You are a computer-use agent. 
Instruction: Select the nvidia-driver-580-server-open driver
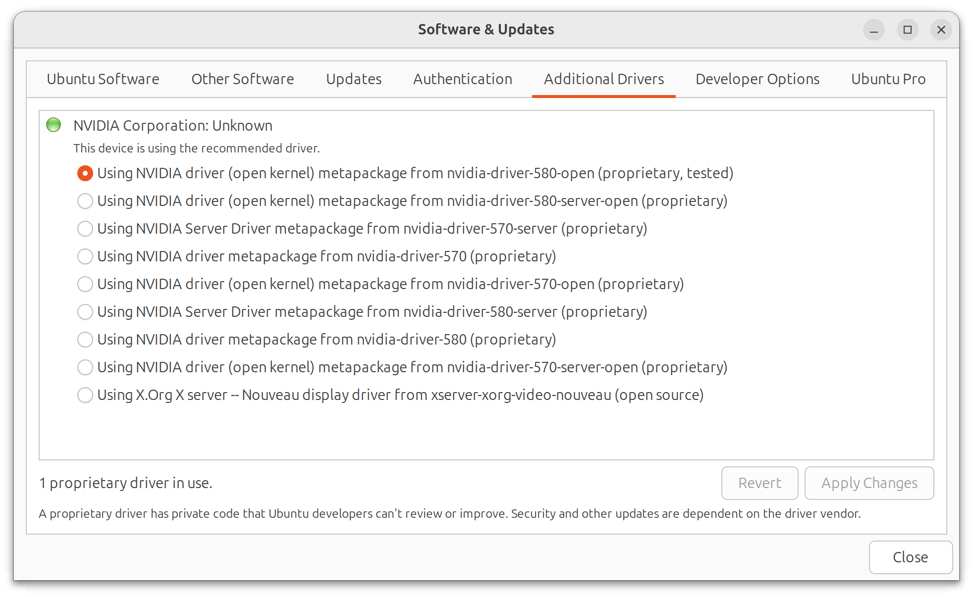pos(85,201)
